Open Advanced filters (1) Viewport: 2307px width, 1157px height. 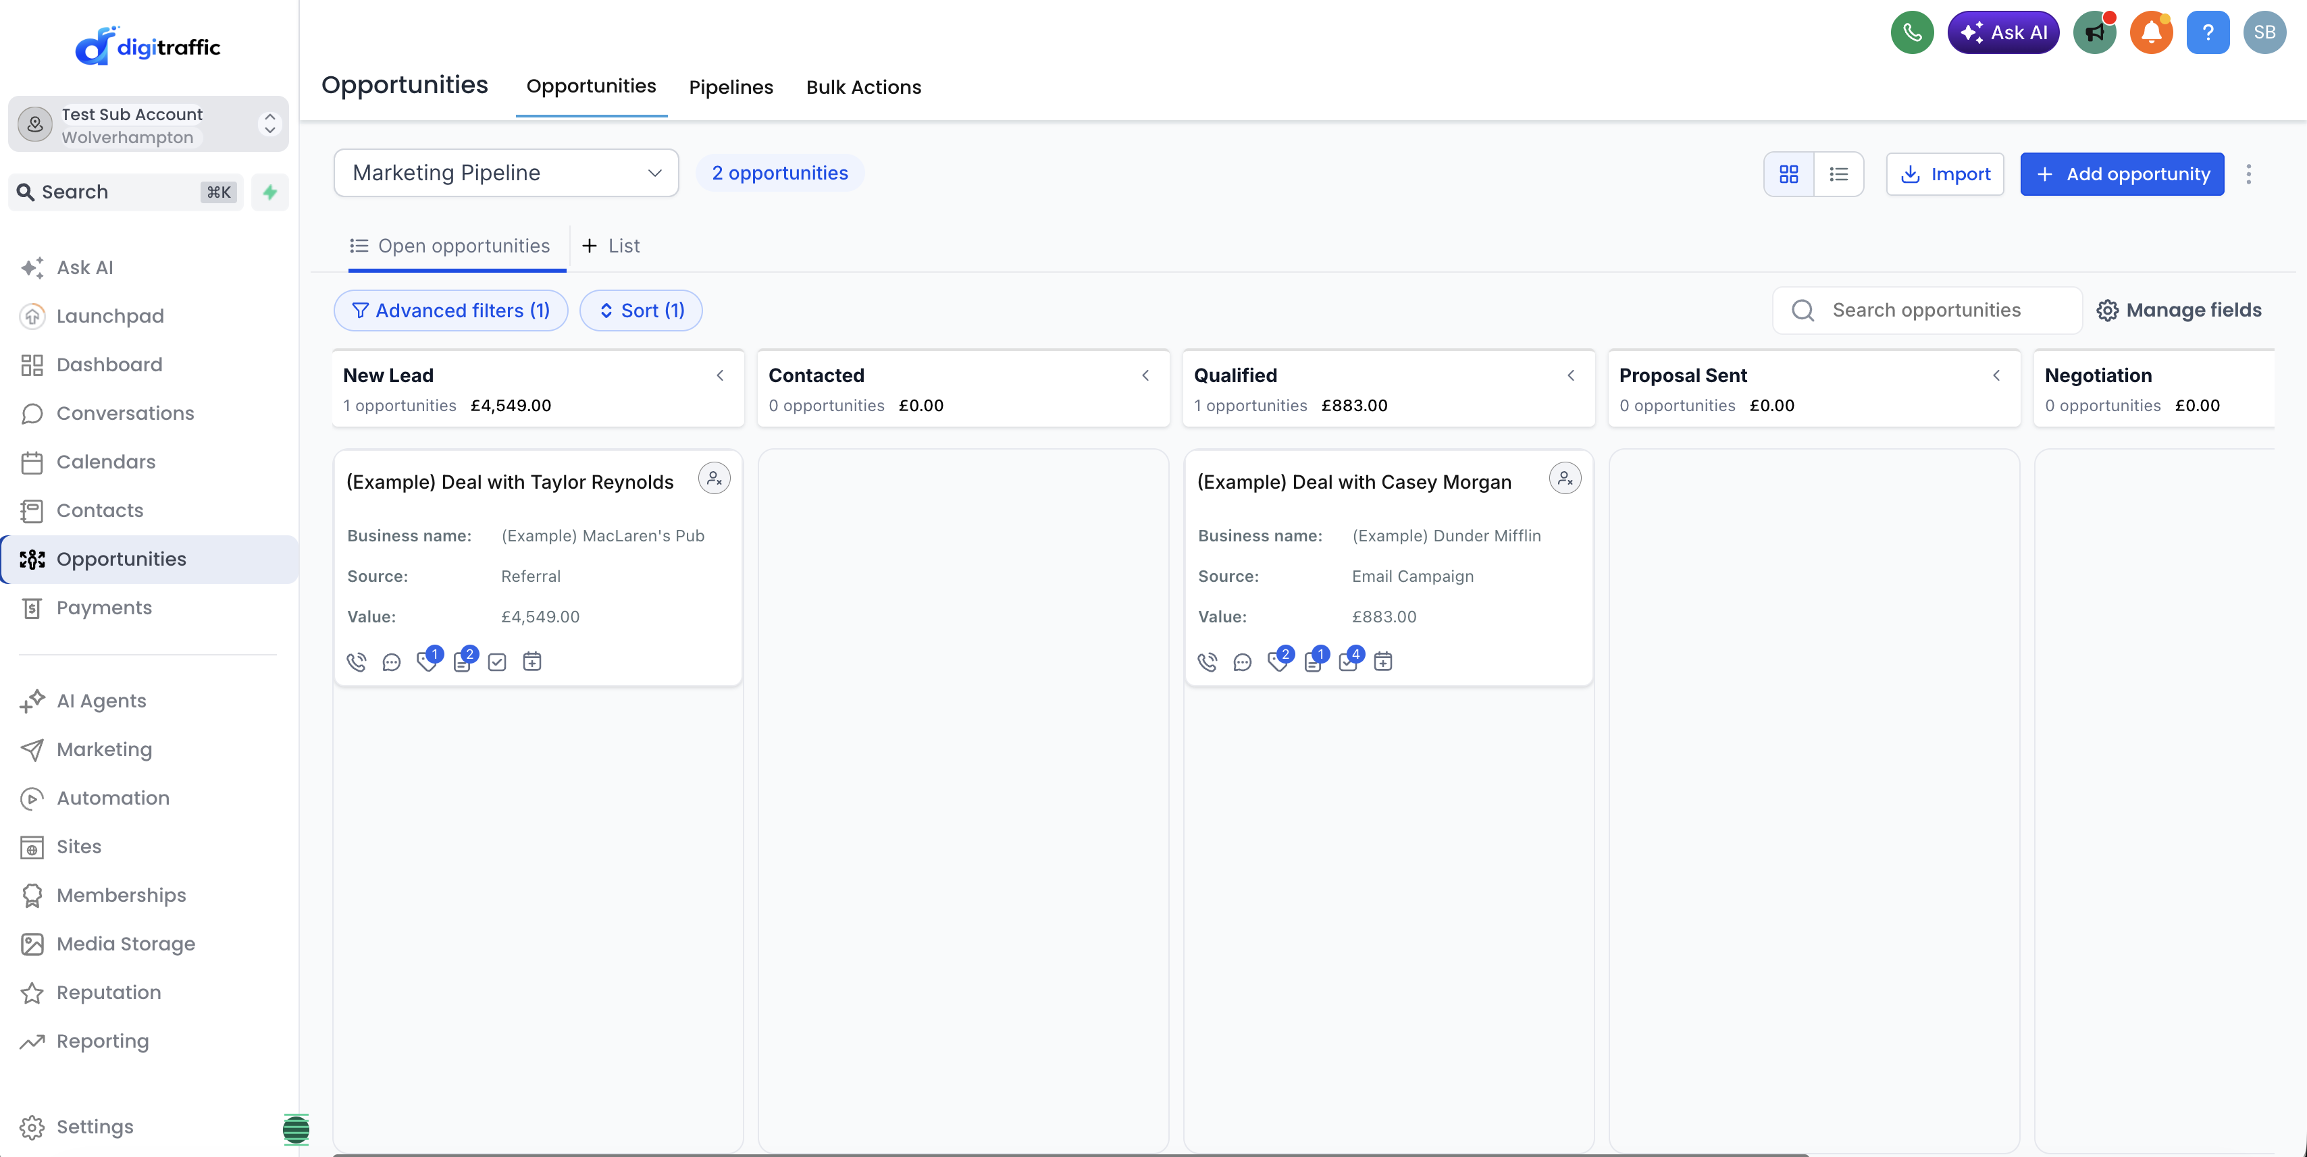[x=450, y=311]
